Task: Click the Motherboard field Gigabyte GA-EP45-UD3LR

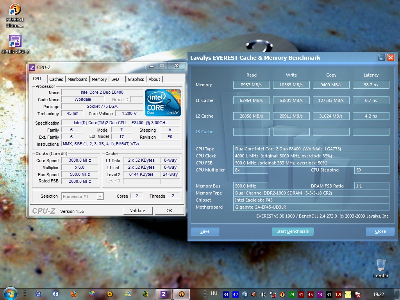Action: point(311,207)
